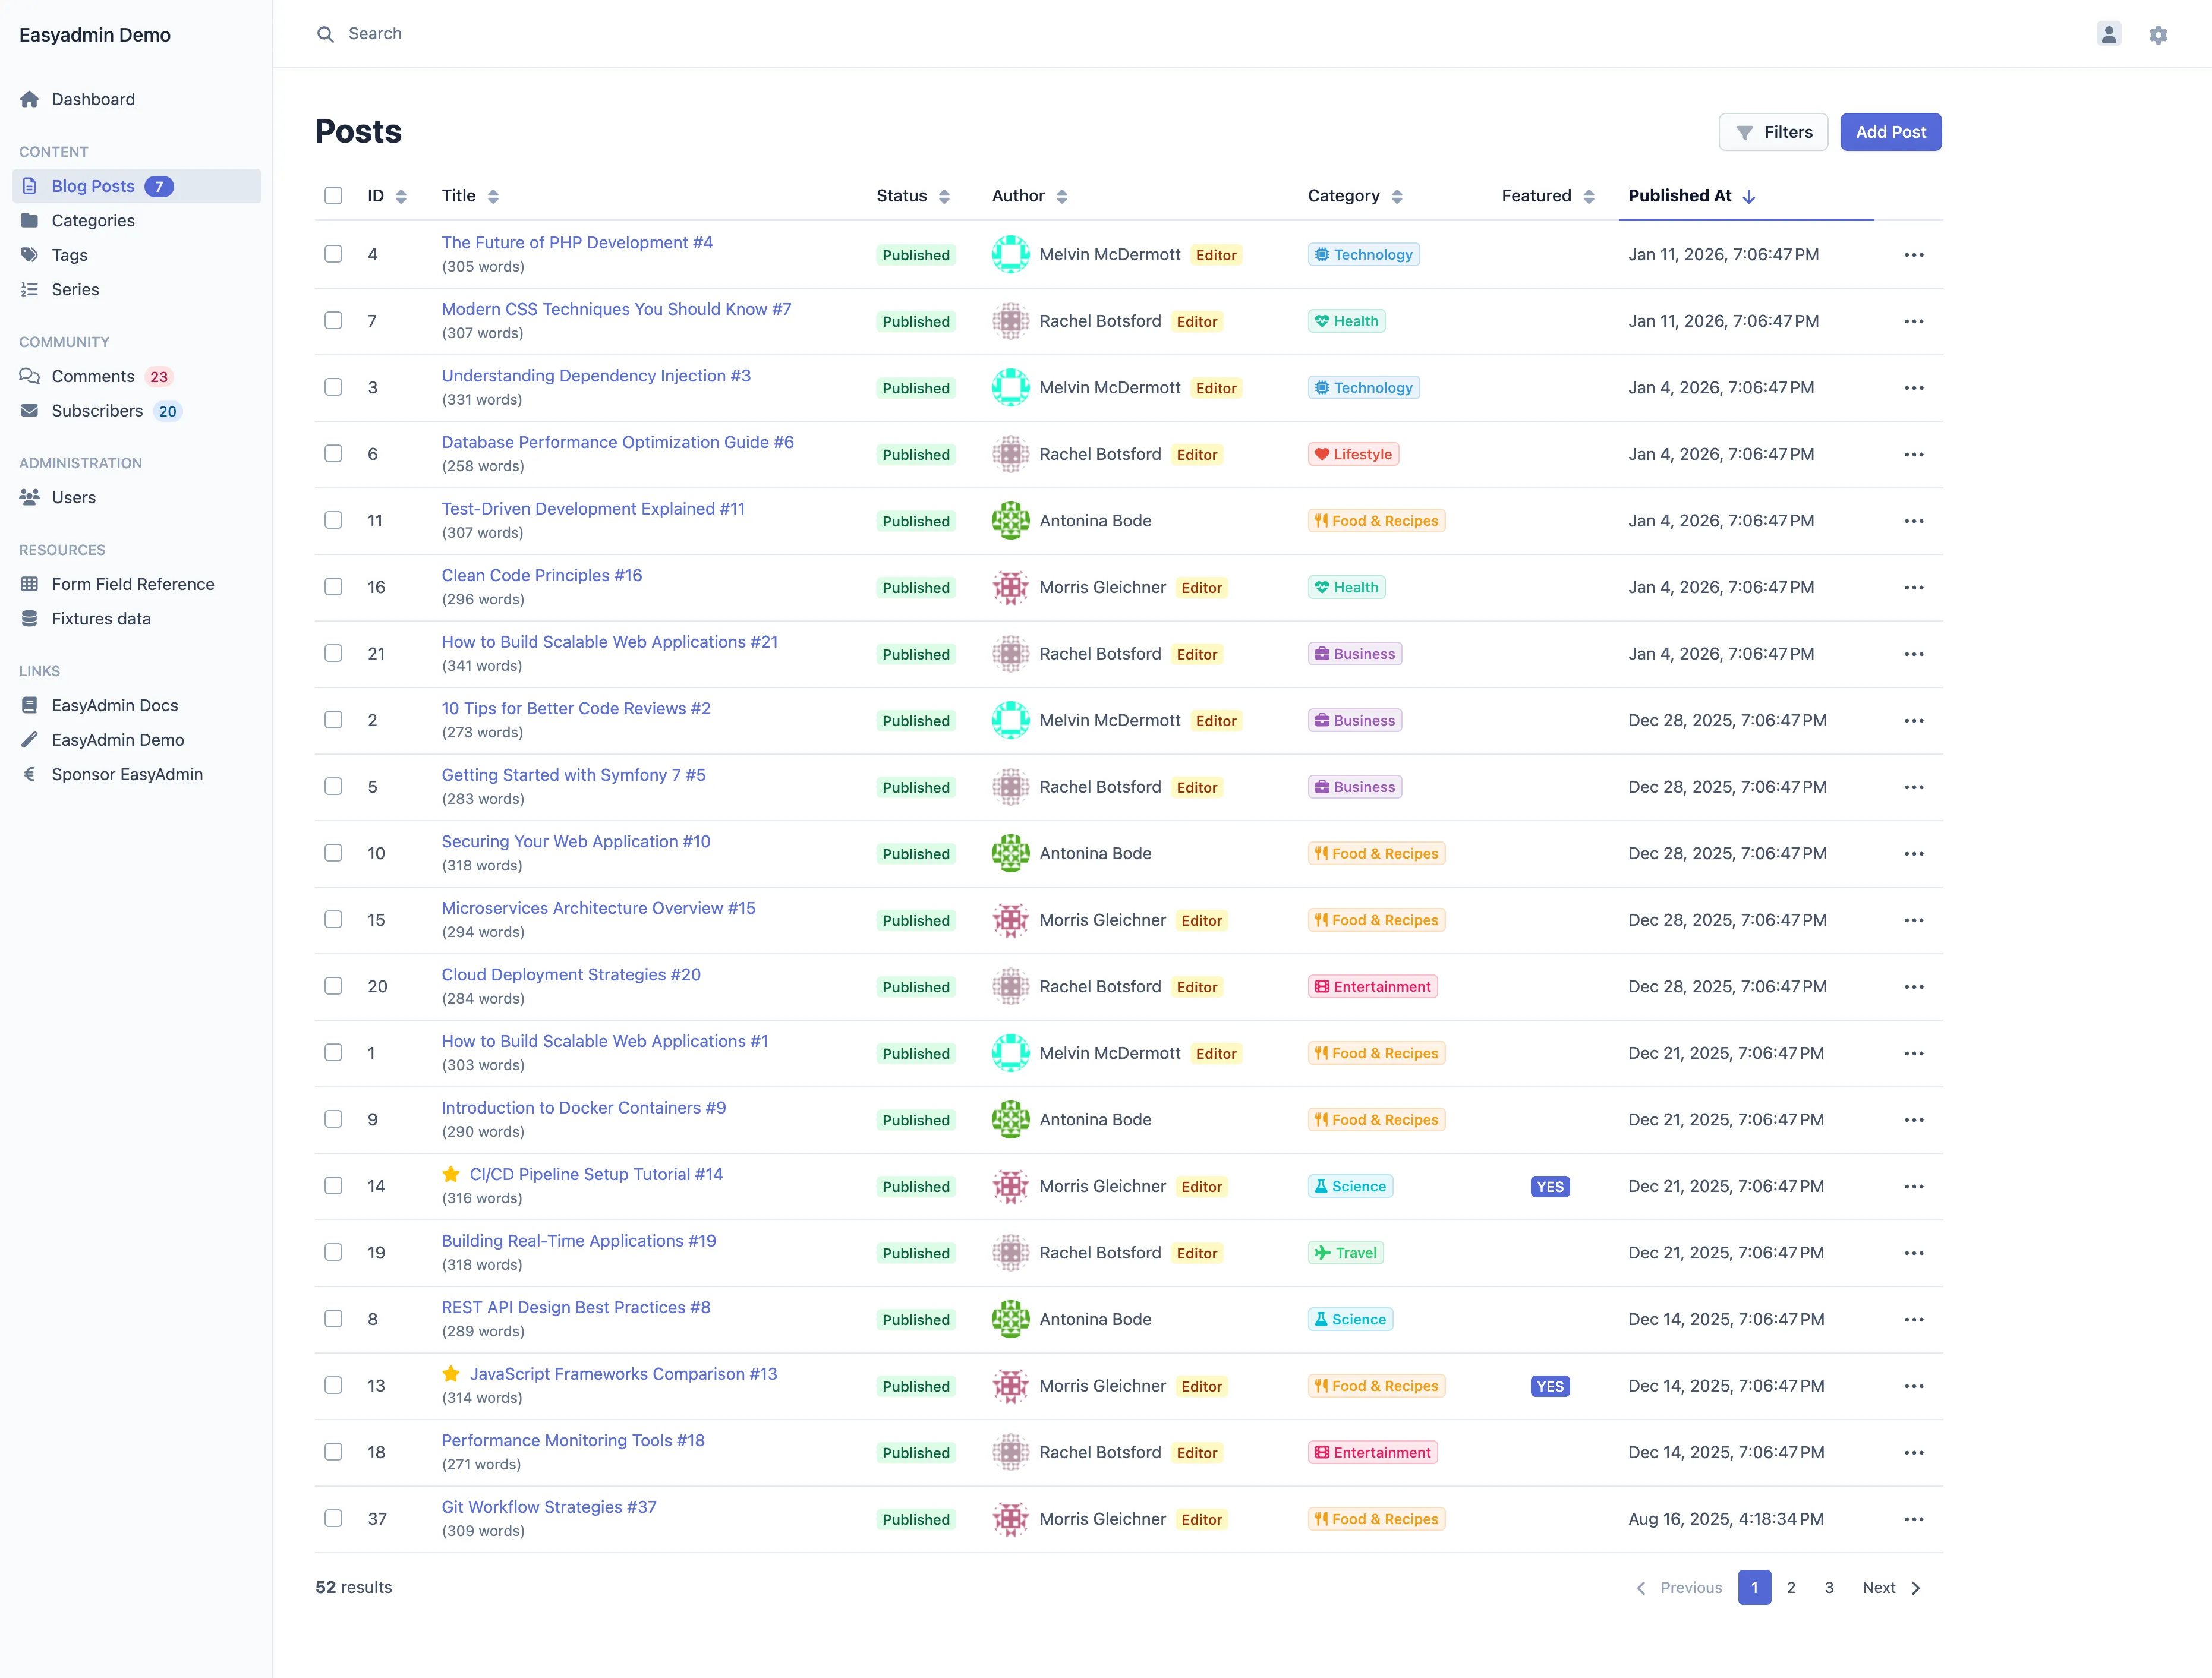Click the euro icon next to Sponsor EasyAdmin
2212x1678 pixels.
(30, 774)
